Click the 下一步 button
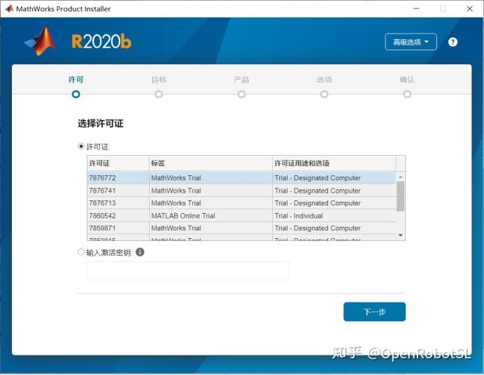The image size is (484, 375). pos(374,312)
